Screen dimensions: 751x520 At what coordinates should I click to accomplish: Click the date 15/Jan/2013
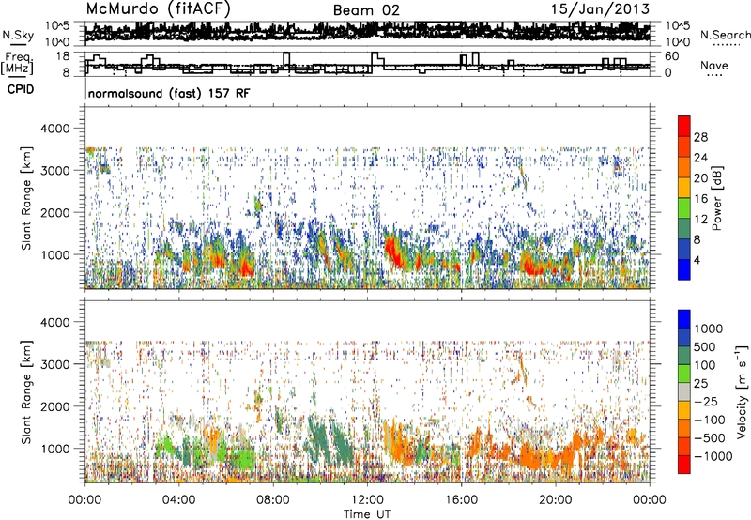click(x=600, y=9)
